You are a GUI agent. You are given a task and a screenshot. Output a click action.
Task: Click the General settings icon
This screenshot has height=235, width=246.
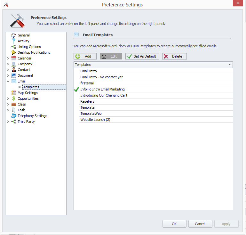tap(14, 35)
